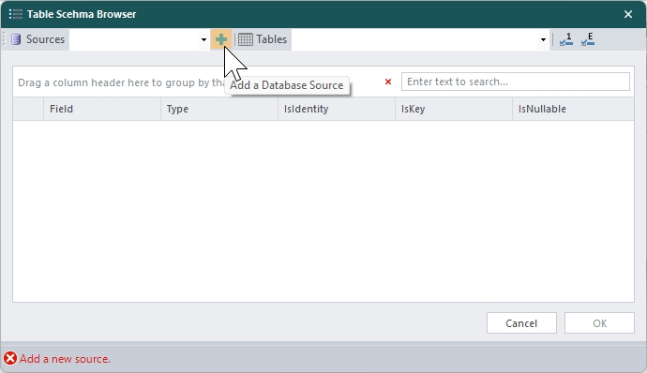Open the Sources dropdown arrow
This screenshot has width=647, height=373.
203,39
